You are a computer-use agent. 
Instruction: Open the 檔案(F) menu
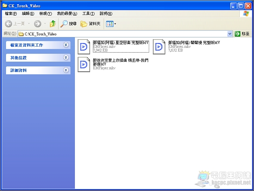click(x=11, y=14)
